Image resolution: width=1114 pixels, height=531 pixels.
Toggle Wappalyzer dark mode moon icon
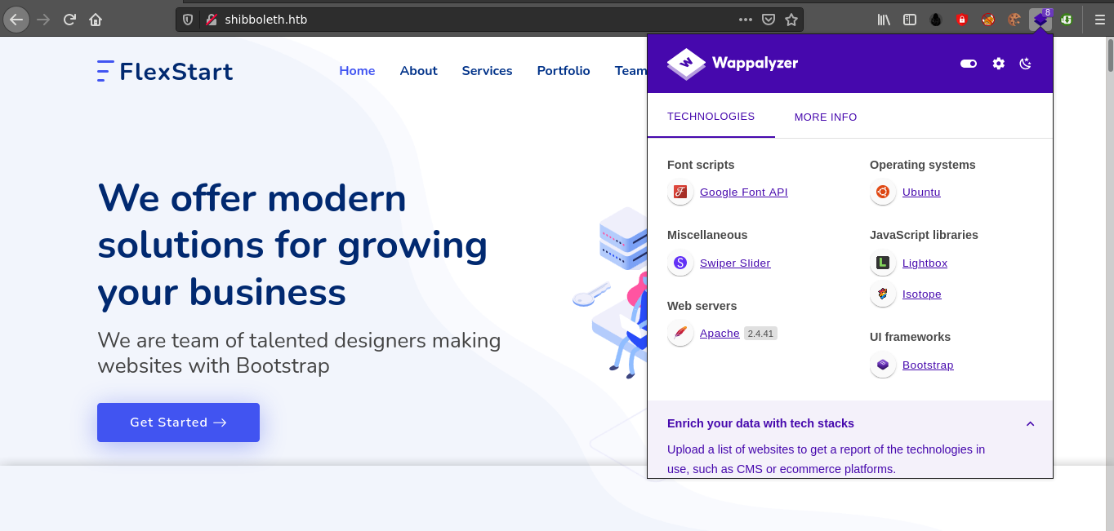click(x=1026, y=64)
